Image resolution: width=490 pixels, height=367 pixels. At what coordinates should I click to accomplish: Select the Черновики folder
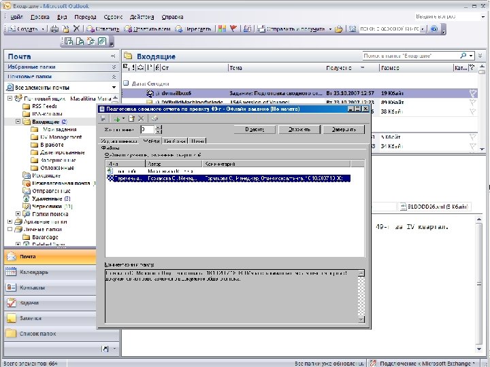pos(48,207)
